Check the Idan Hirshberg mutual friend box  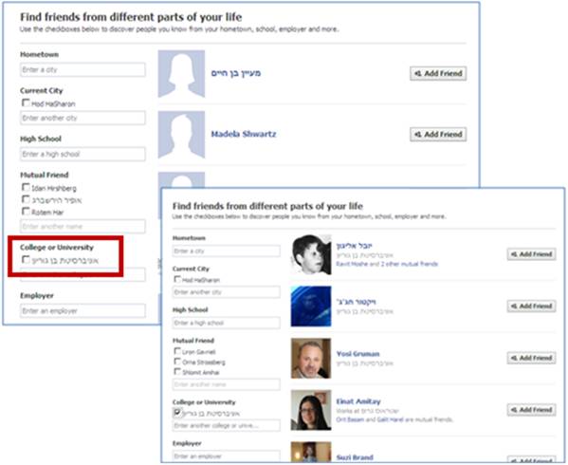pyautogui.click(x=26, y=187)
